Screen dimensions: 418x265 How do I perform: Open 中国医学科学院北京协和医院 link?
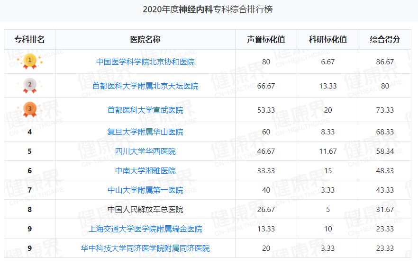145,62
